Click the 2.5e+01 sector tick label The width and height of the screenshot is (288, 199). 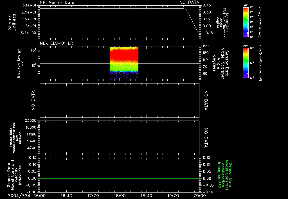pyautogui.click(x=29, y=12)
